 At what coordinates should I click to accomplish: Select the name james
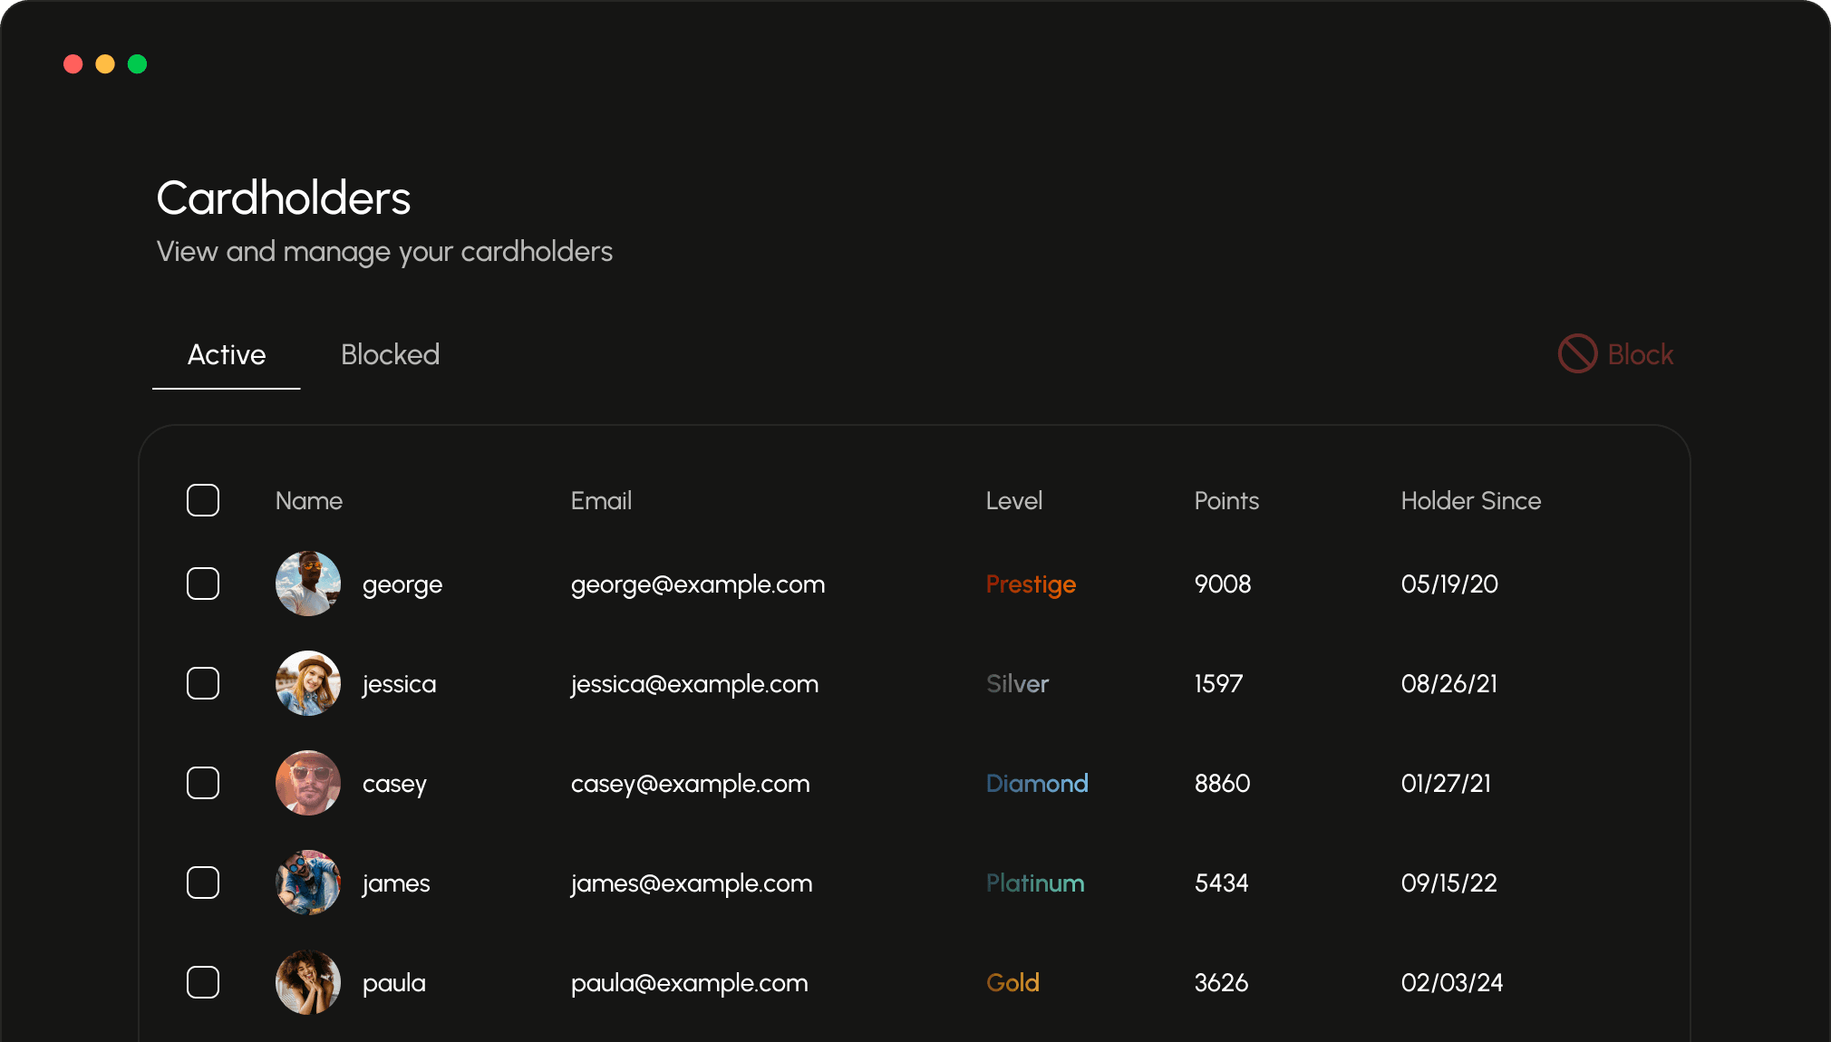(396, 884)
